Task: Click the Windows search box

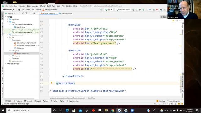Action: pos(29,110)
